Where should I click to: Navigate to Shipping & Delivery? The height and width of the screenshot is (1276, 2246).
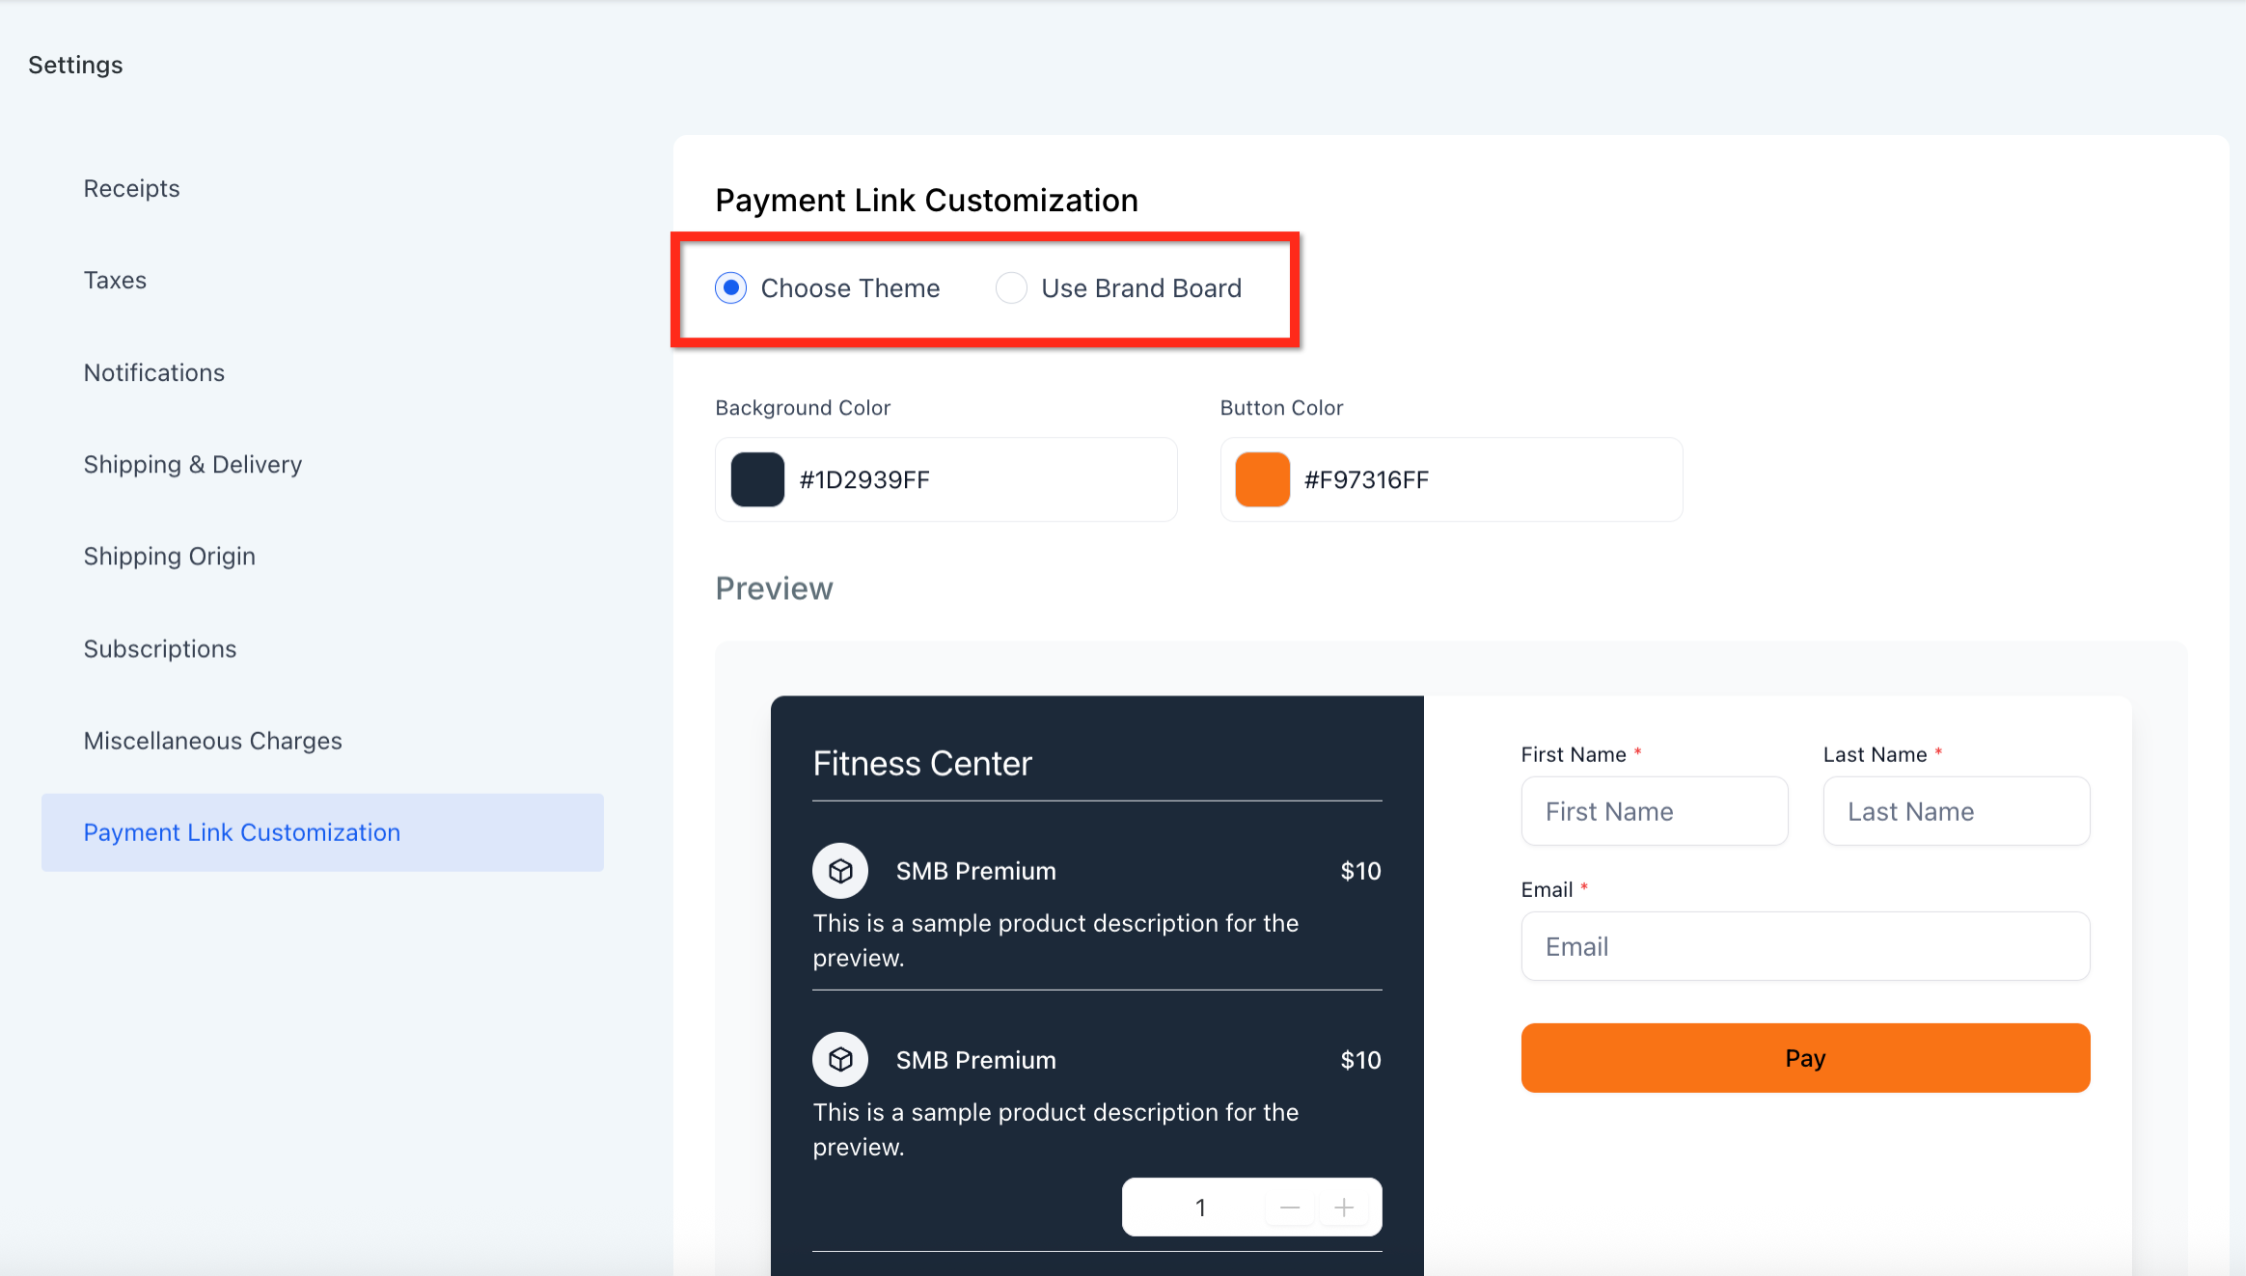[193, 465]
